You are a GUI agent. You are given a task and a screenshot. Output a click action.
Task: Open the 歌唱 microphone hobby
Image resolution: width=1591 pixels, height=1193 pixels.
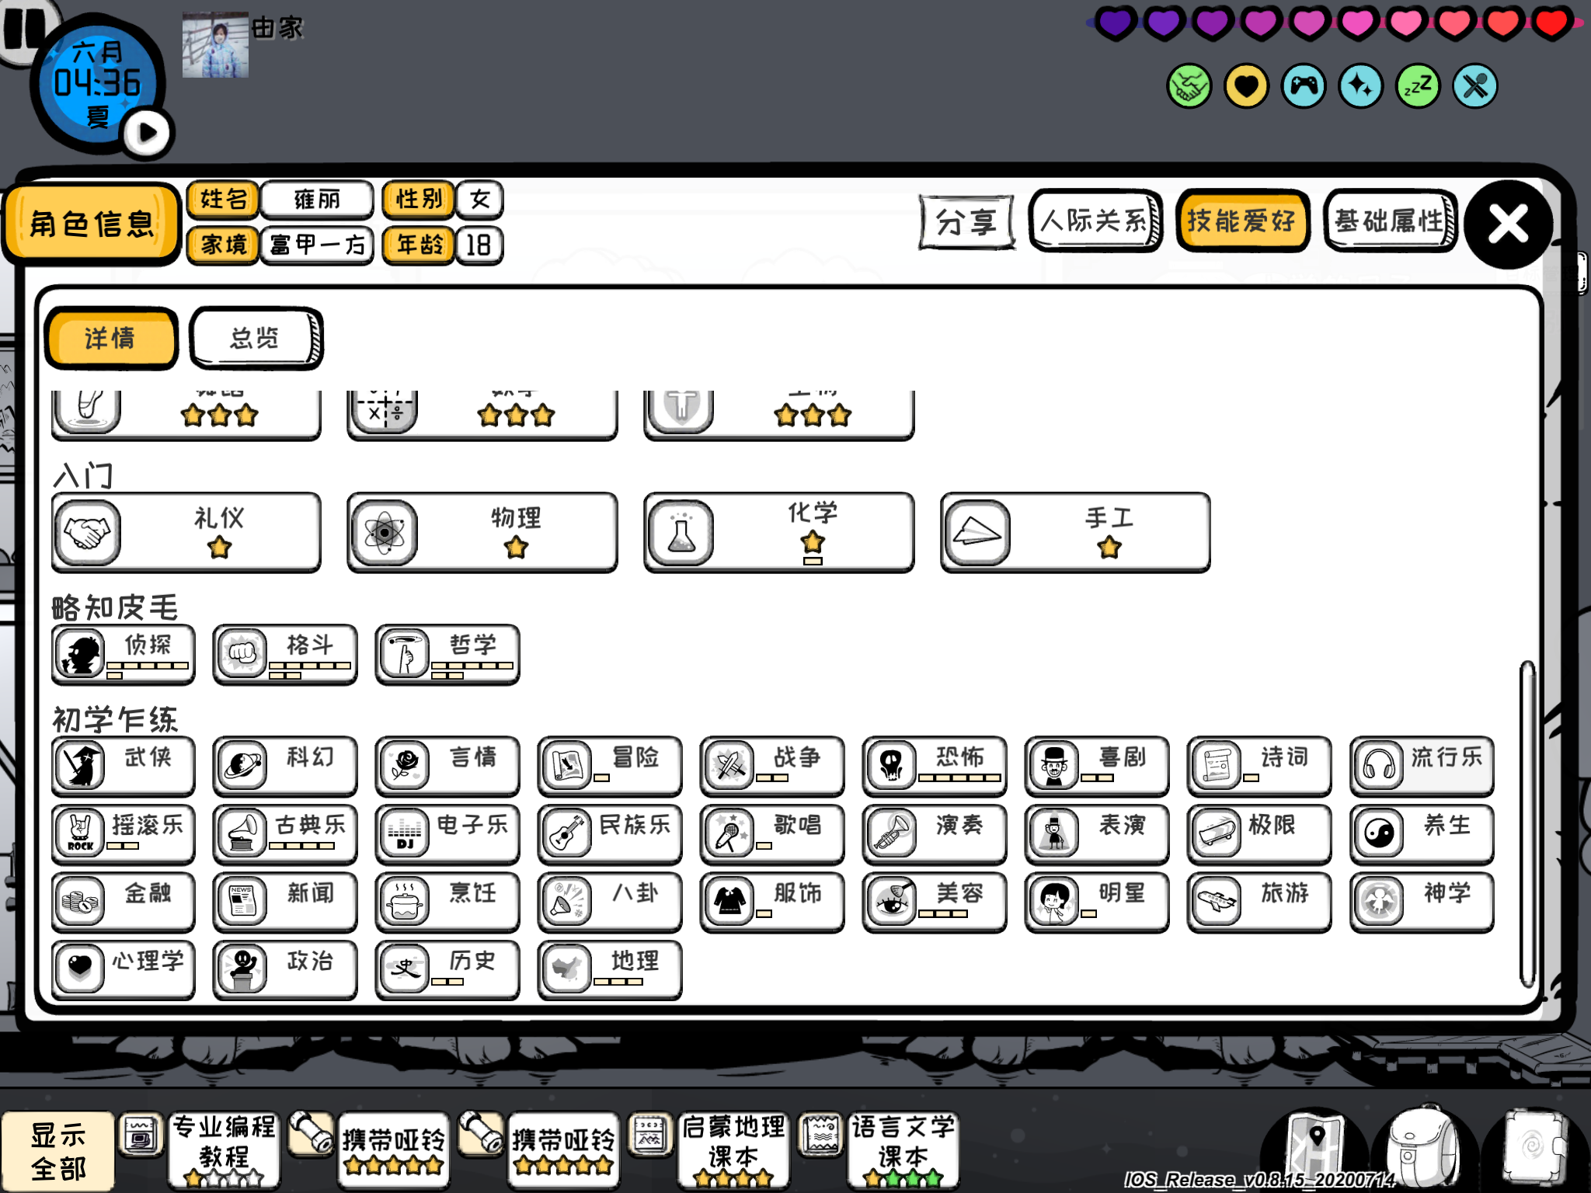click(772, 835)
